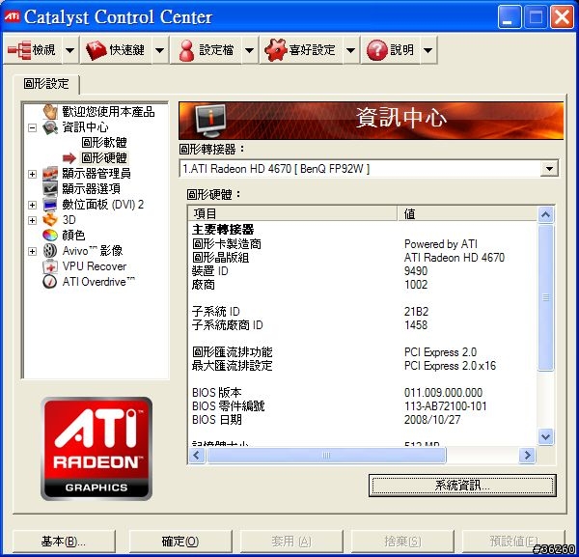This screenshot has height=557, width=579.
Task: Expand the 數位面板 (DVI) 2 node
Action: (33, 205)
